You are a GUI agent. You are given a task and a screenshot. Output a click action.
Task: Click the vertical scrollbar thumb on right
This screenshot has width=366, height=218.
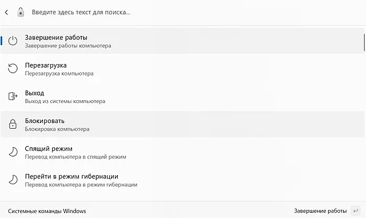(x=364, y=42)
